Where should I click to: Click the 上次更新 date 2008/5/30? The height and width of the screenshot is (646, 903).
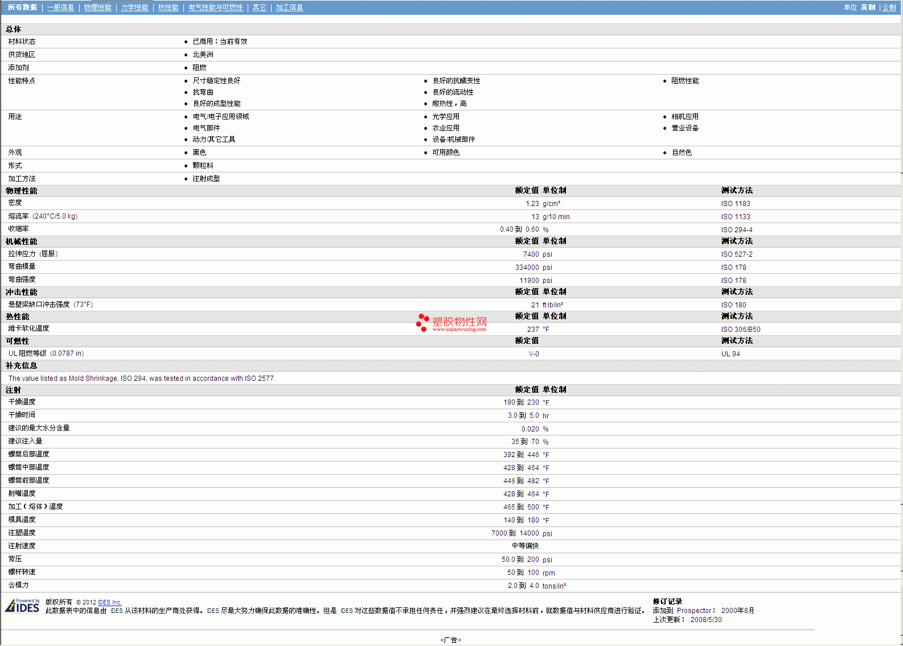706,620
